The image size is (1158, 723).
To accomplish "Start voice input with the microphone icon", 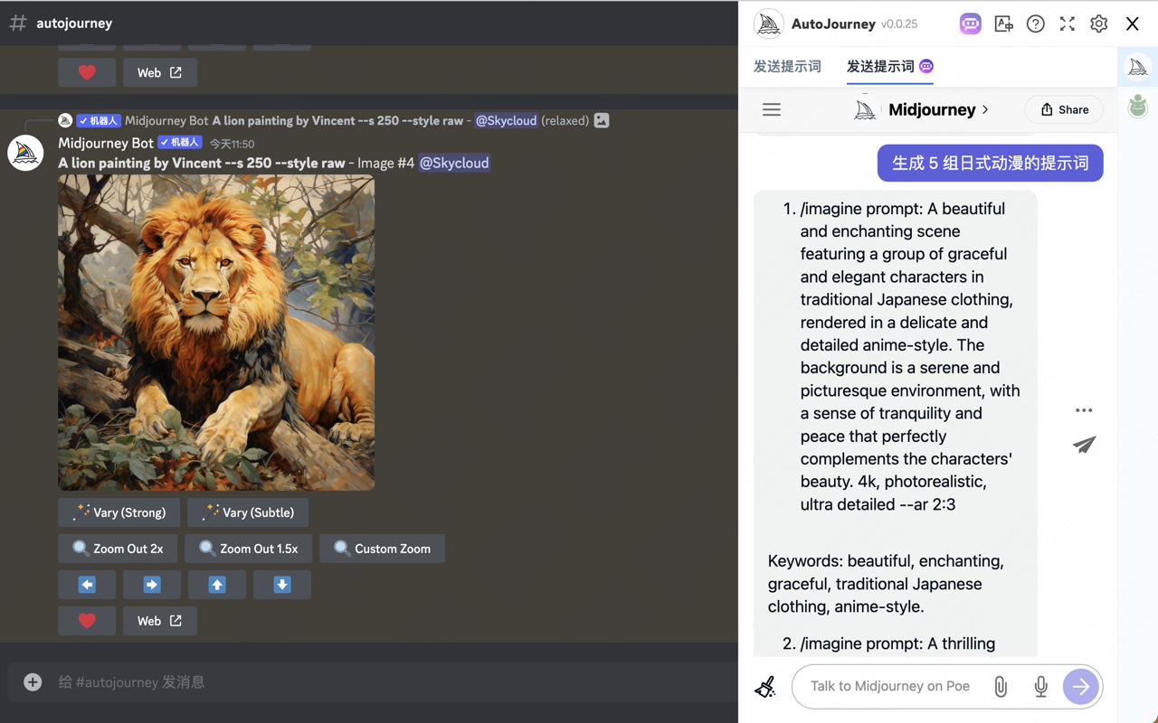I will pos(1040,687).
